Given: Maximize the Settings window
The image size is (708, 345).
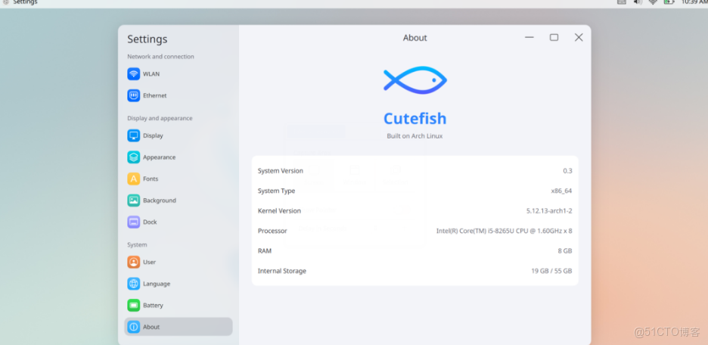Looking at the screenshot, I should click(554, 38).
